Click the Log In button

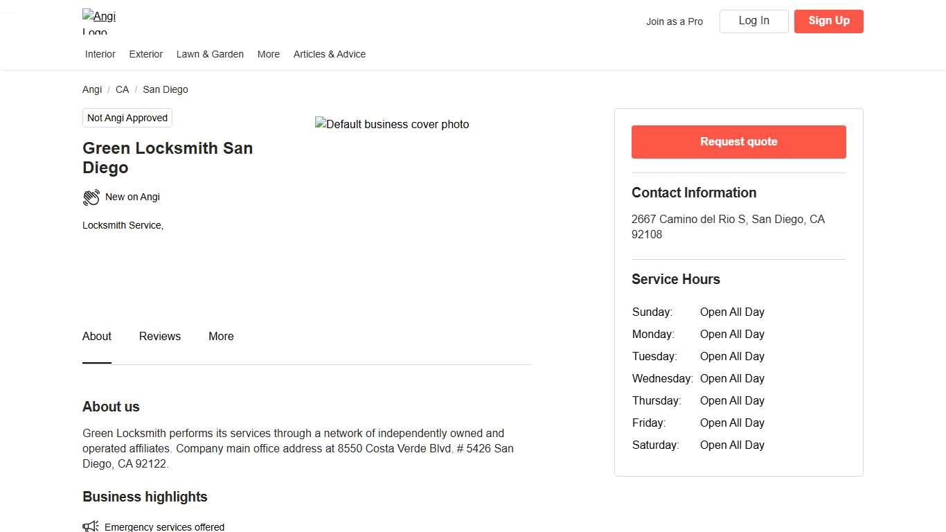coord(753,21)
